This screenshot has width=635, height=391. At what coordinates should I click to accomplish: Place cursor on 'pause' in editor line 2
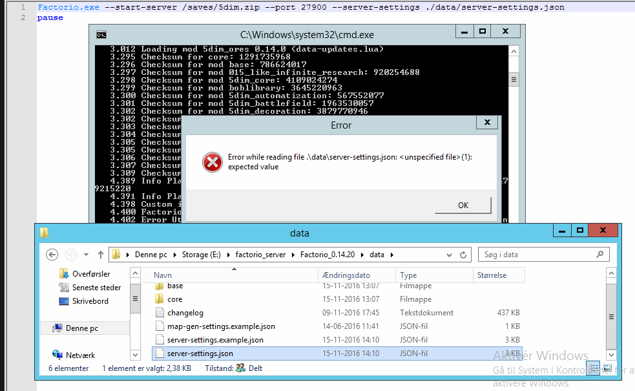point(50,18)
